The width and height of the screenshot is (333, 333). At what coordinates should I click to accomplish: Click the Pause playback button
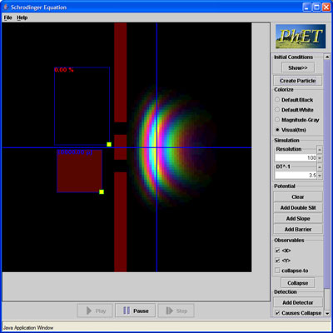136,311
